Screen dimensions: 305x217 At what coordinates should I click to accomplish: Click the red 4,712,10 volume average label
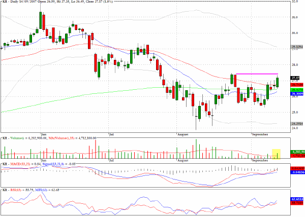tap(297, 156)
